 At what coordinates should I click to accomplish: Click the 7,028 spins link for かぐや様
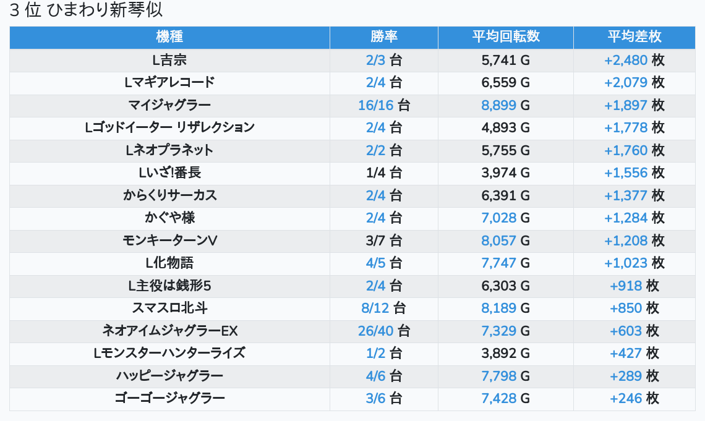(498, 218)
